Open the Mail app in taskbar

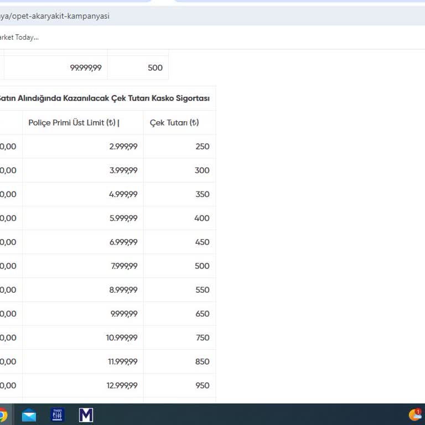pos(29,414)
